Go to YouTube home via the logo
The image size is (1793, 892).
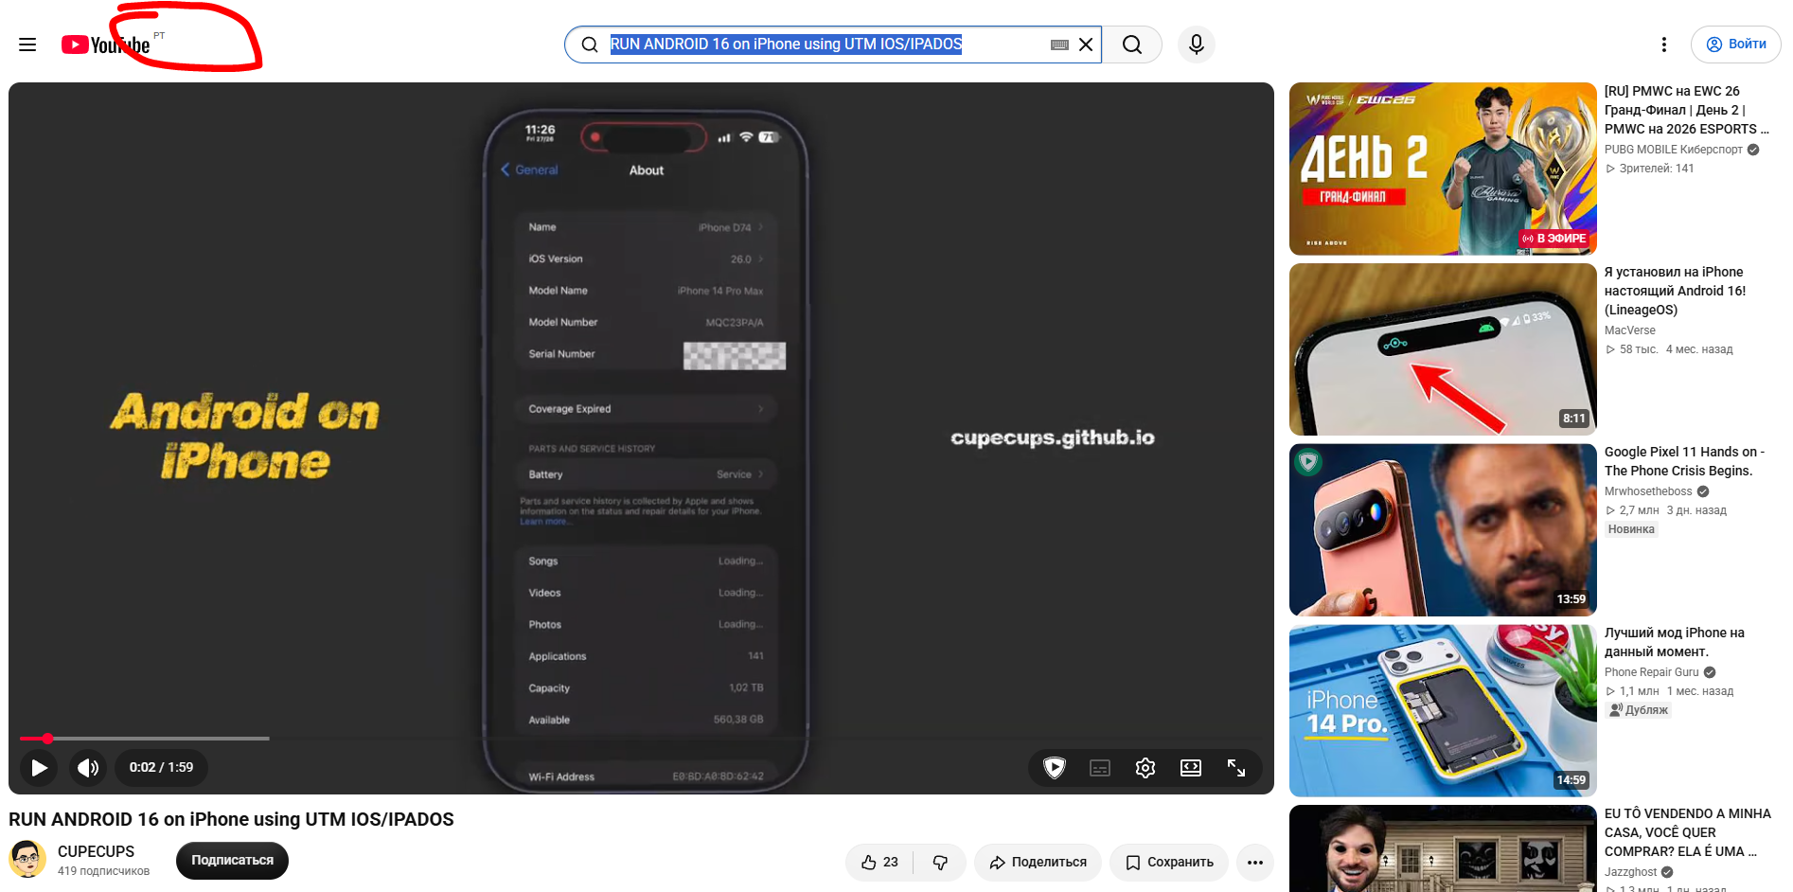coord(106,45)
